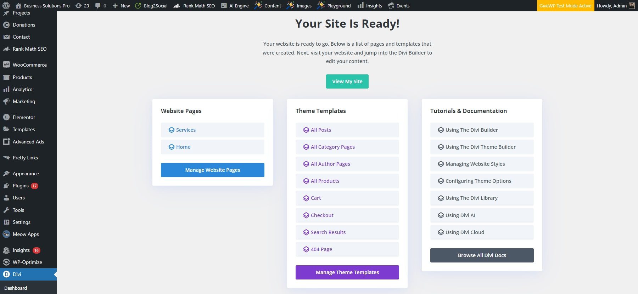638x294 pixels.
Task: Open the updates icon showing 23
Action: pyautogui.click(x=79, y=6)
